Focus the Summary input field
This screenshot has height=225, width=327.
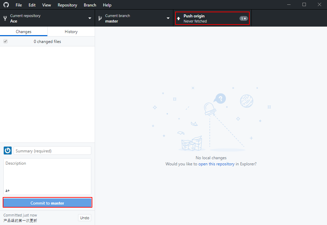(x=52, y=151)
